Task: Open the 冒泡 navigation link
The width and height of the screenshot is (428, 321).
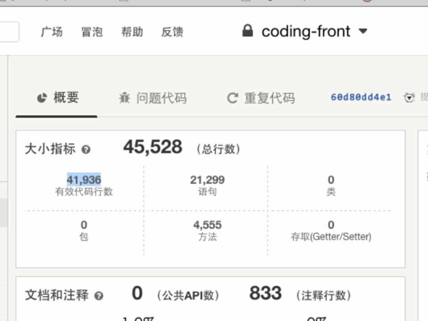Action: [x=92, y=32]
